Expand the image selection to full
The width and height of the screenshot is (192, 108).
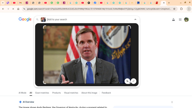[x=134, y=81]
